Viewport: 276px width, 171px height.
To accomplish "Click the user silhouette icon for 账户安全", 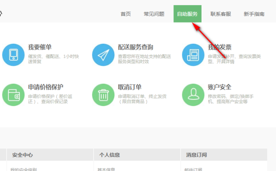I will (193, 95).
